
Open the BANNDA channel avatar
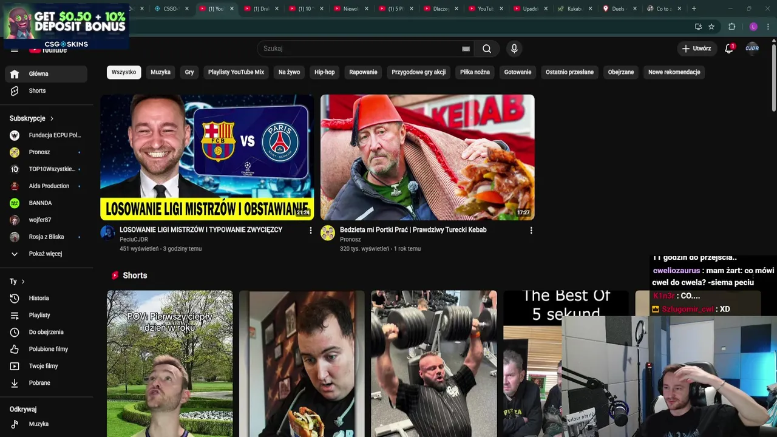(15, 203)
